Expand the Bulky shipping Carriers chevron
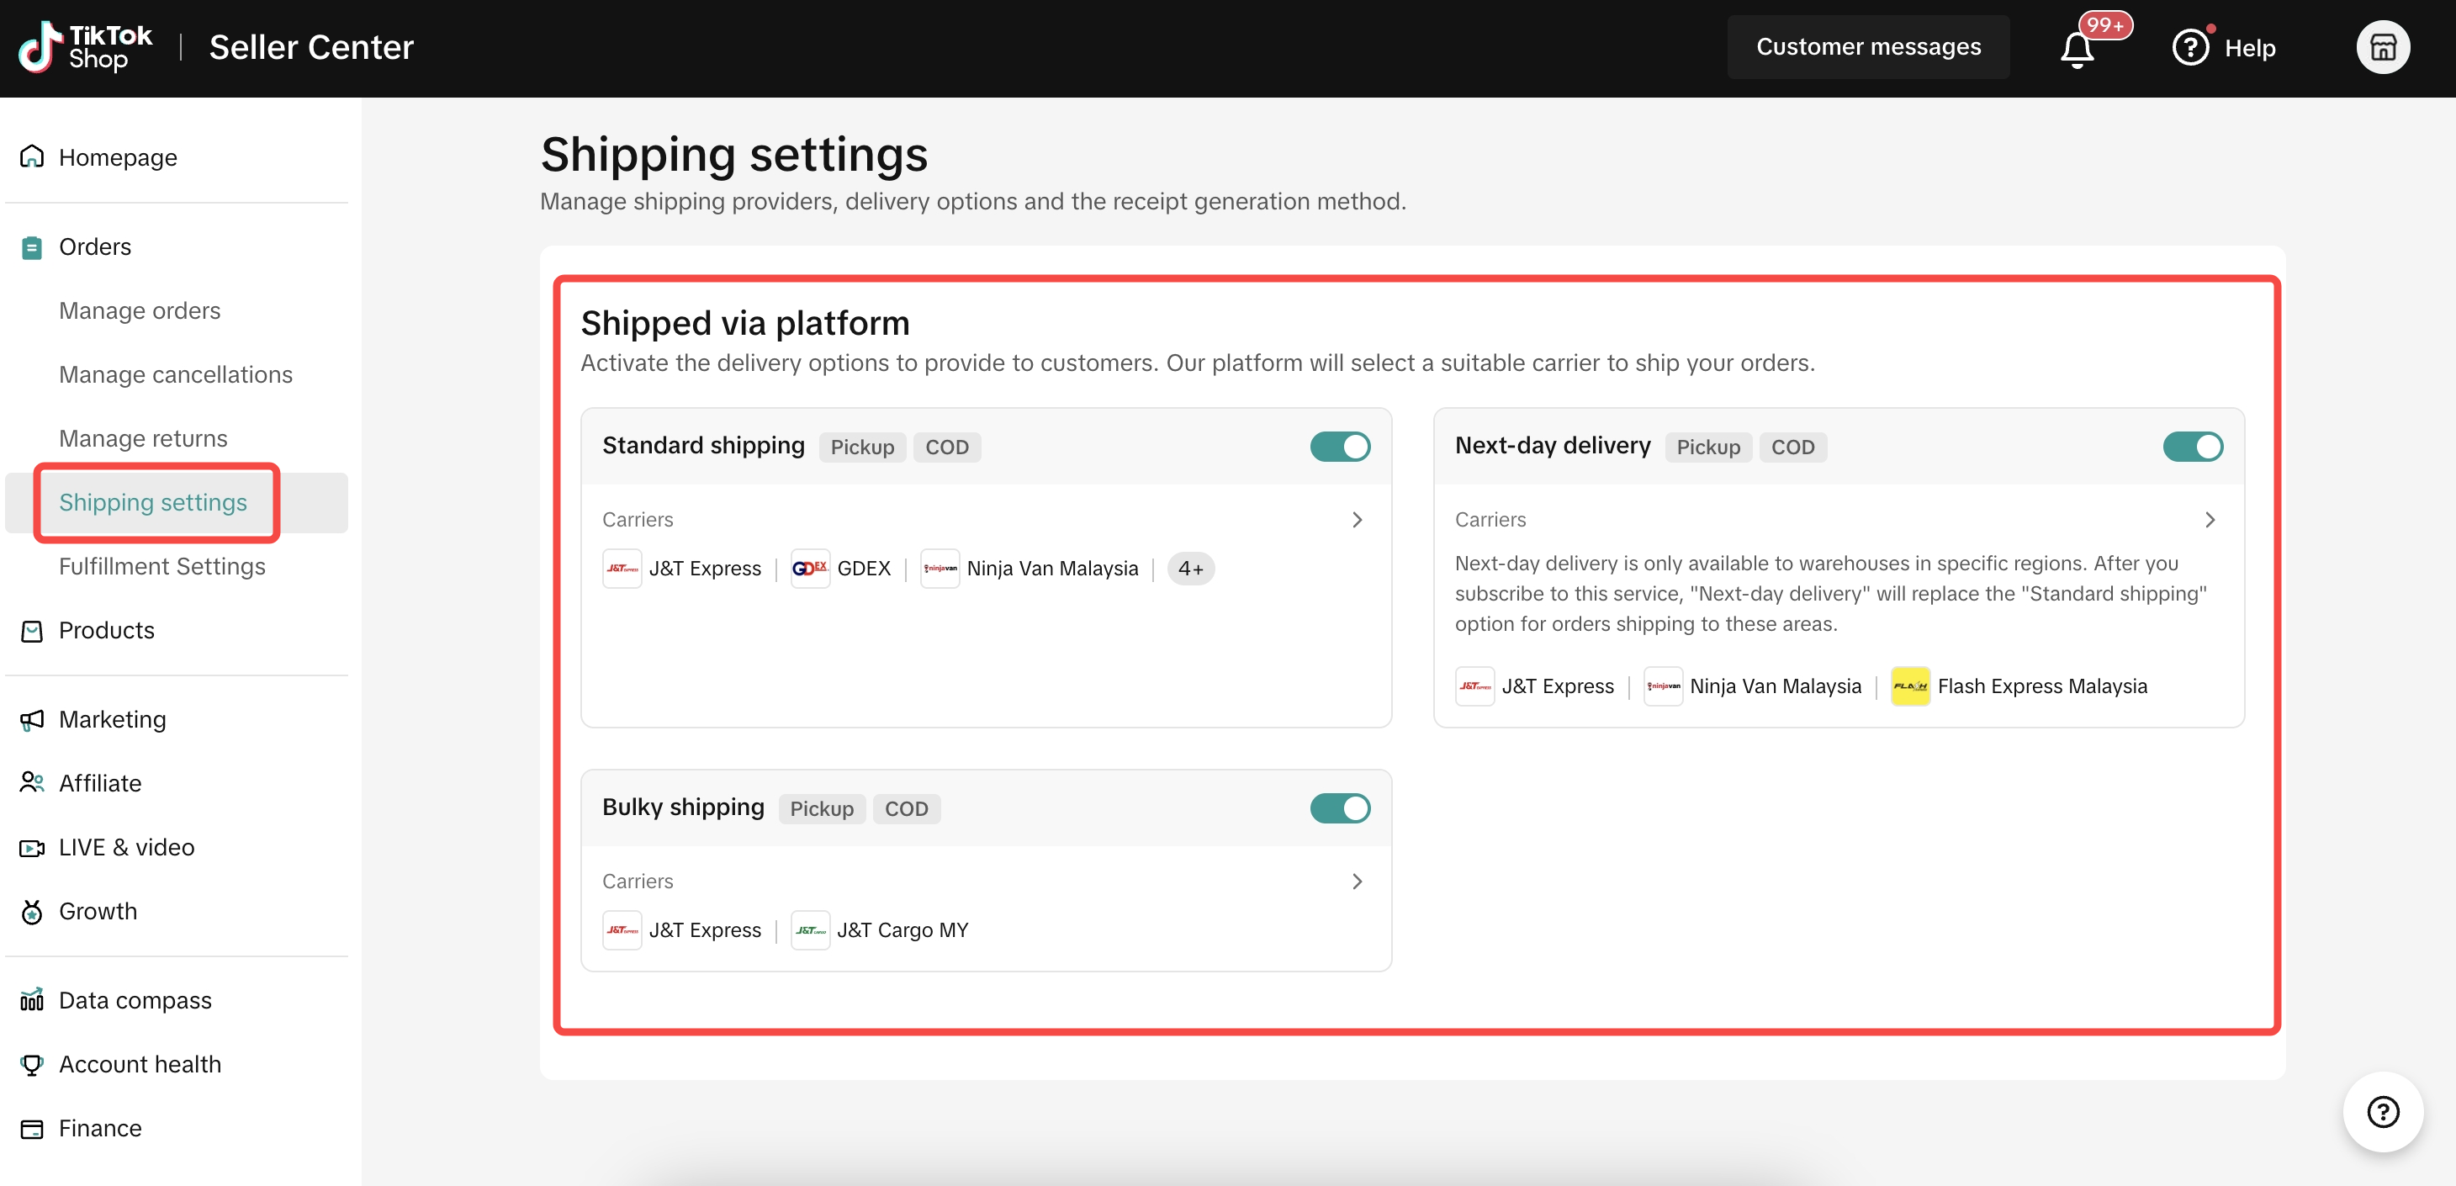Screen dimensions: 2456x1186 click(x=1357, y=881)
